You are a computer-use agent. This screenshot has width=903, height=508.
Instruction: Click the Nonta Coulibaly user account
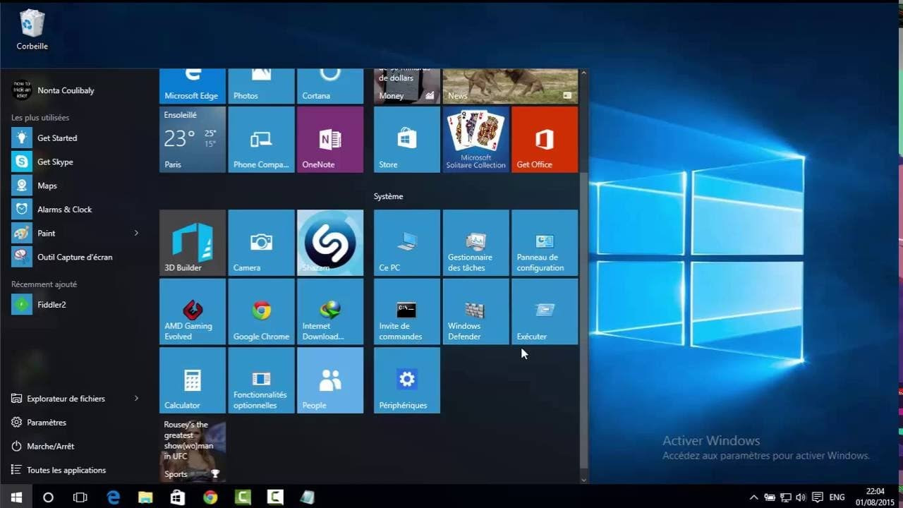(65, 90)
